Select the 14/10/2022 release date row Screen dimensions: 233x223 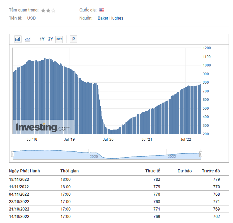point(119,217)
